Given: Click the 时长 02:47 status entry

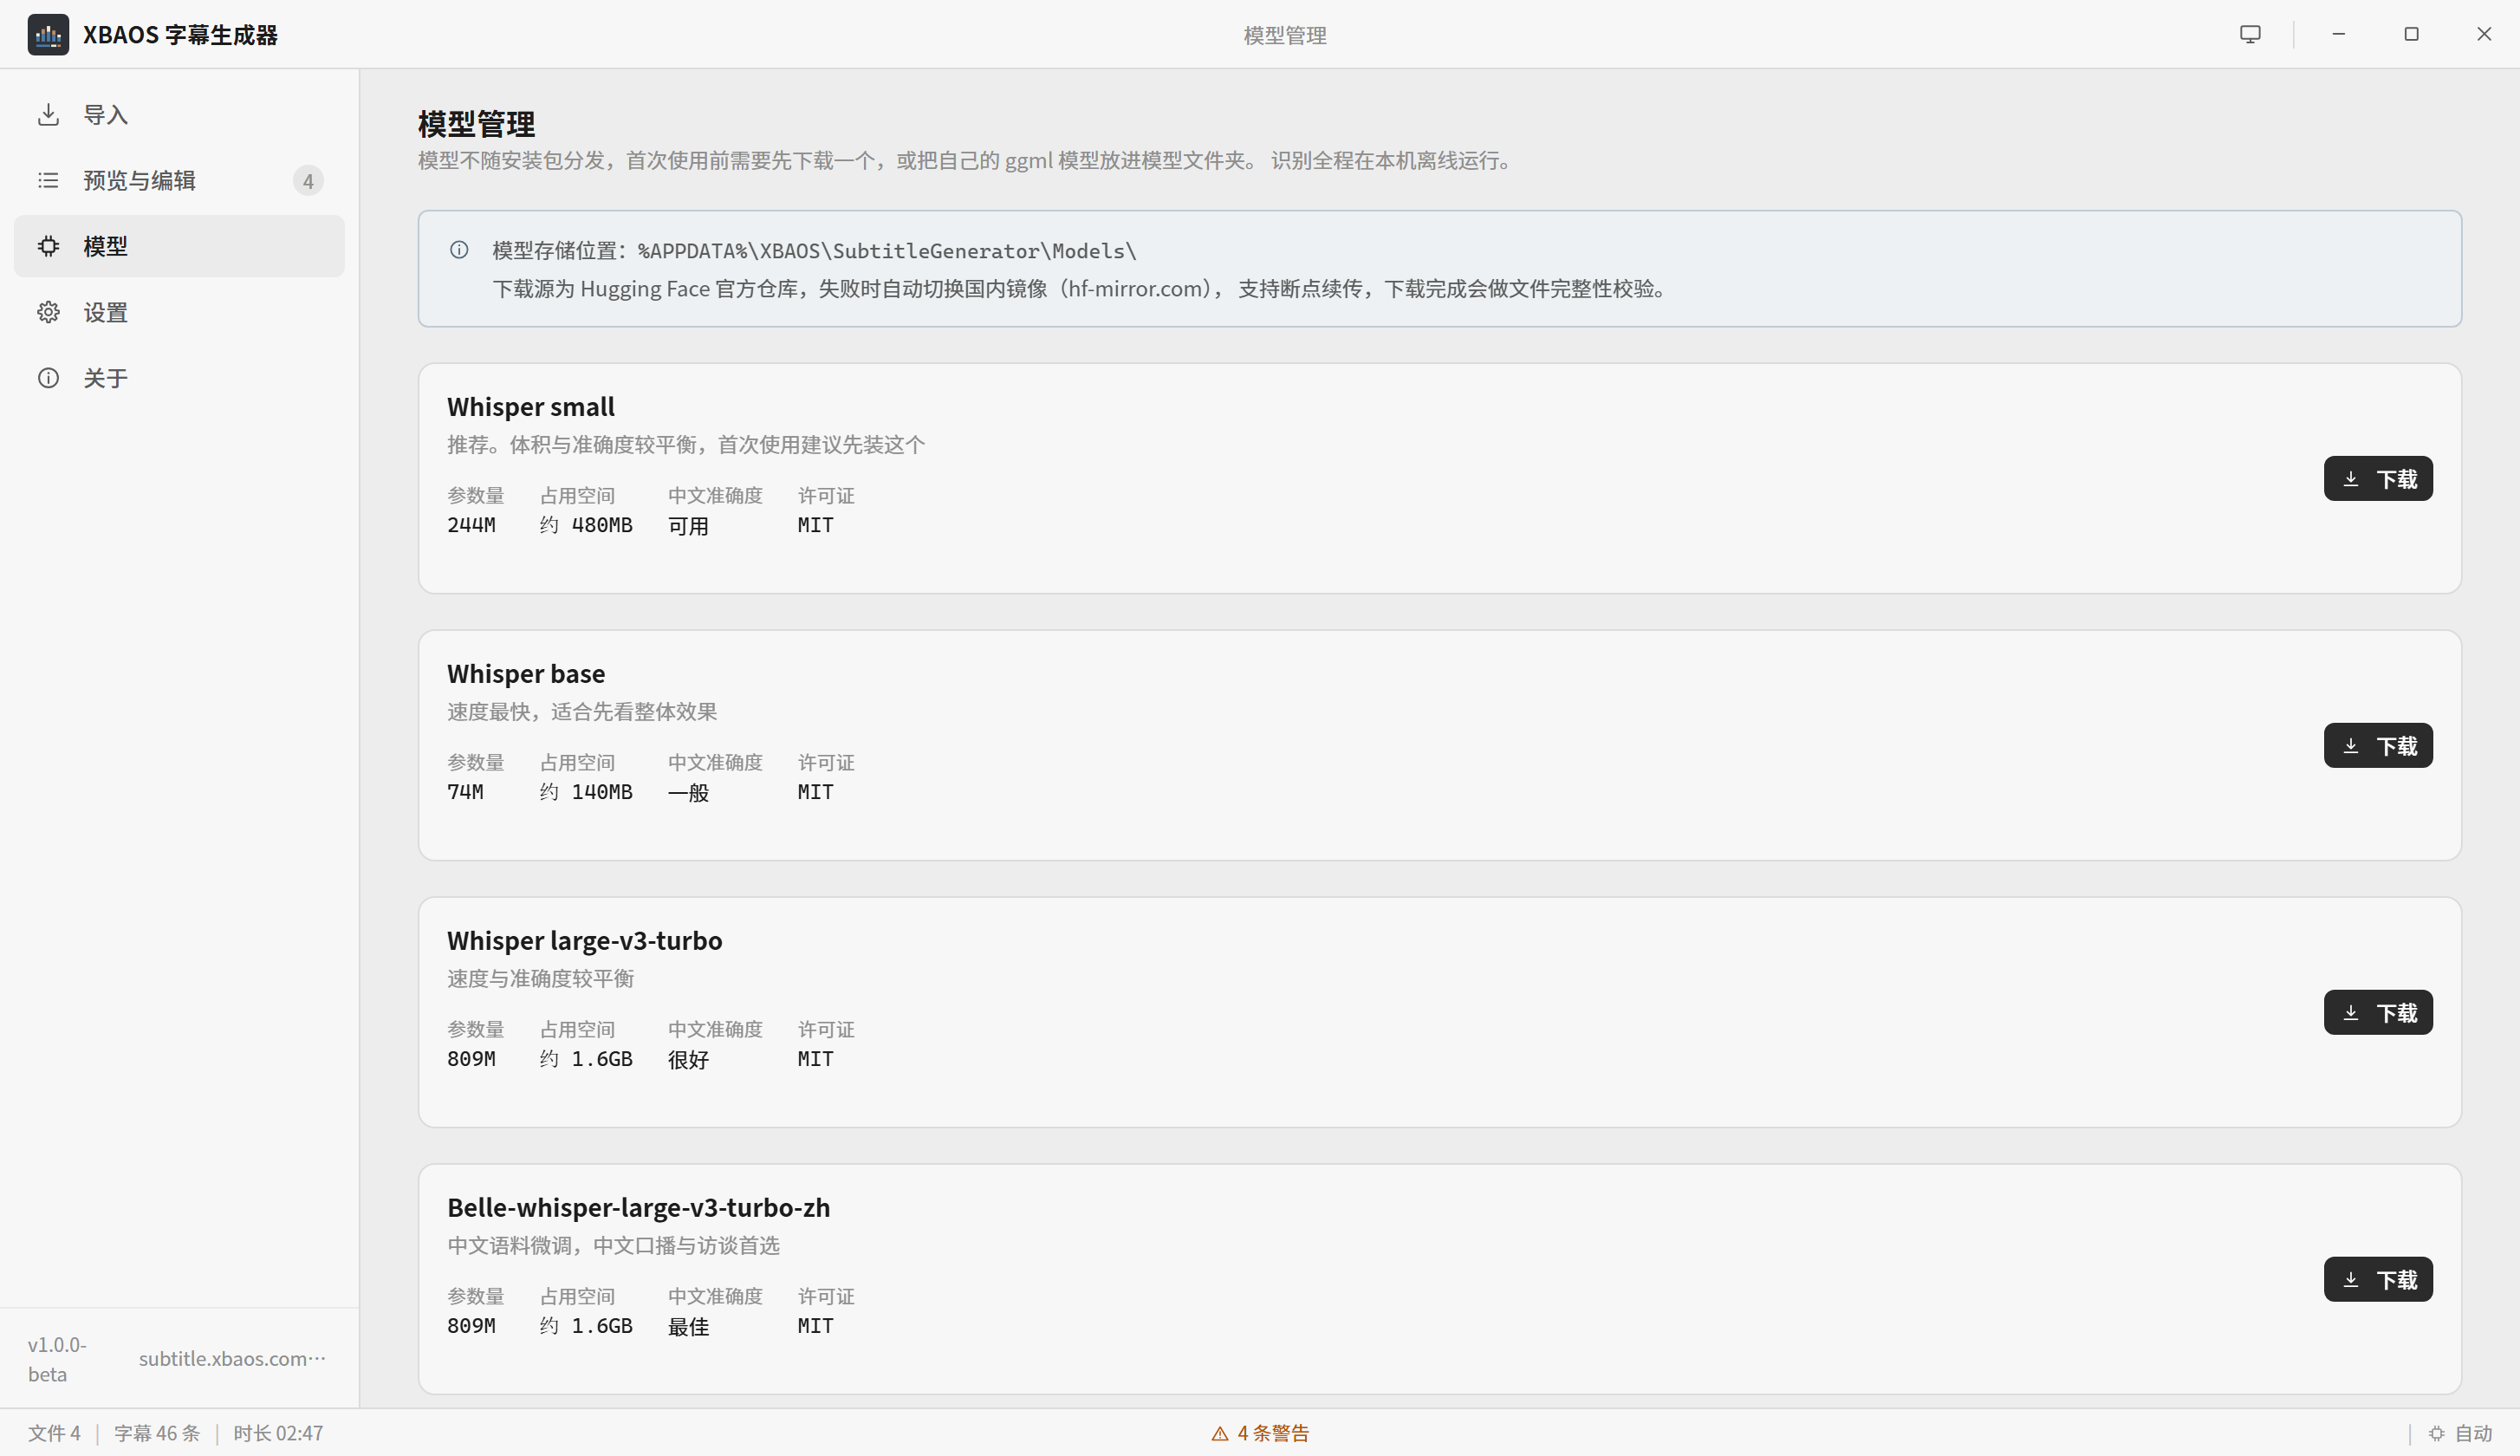Looking at the screenshot, I should [278, 1433].
